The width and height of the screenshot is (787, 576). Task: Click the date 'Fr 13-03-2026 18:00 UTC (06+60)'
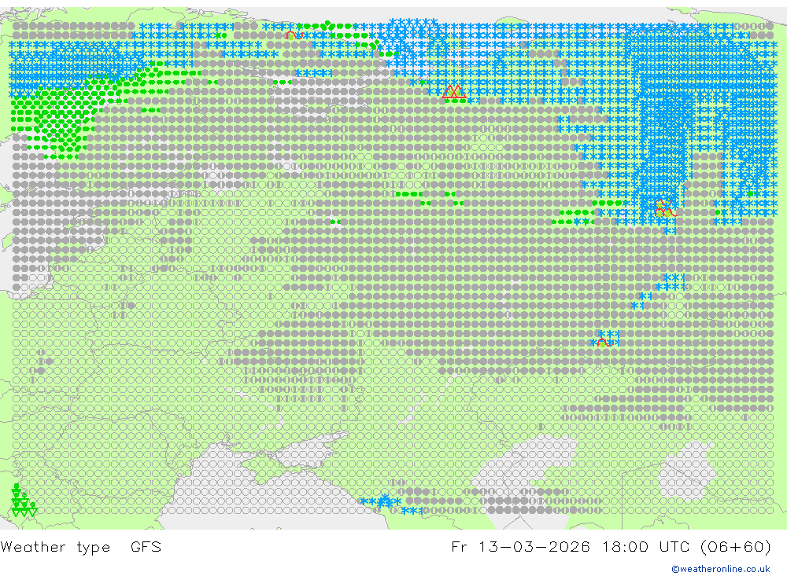(x=611, y=546)
